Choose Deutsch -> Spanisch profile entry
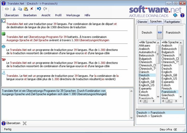The image size is (187, 133). click(160, 116)
